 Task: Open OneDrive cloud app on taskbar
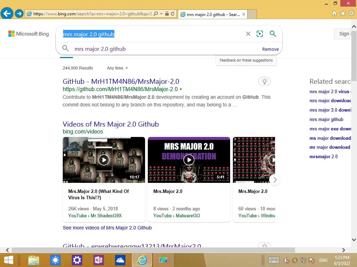tap(120, 260)
